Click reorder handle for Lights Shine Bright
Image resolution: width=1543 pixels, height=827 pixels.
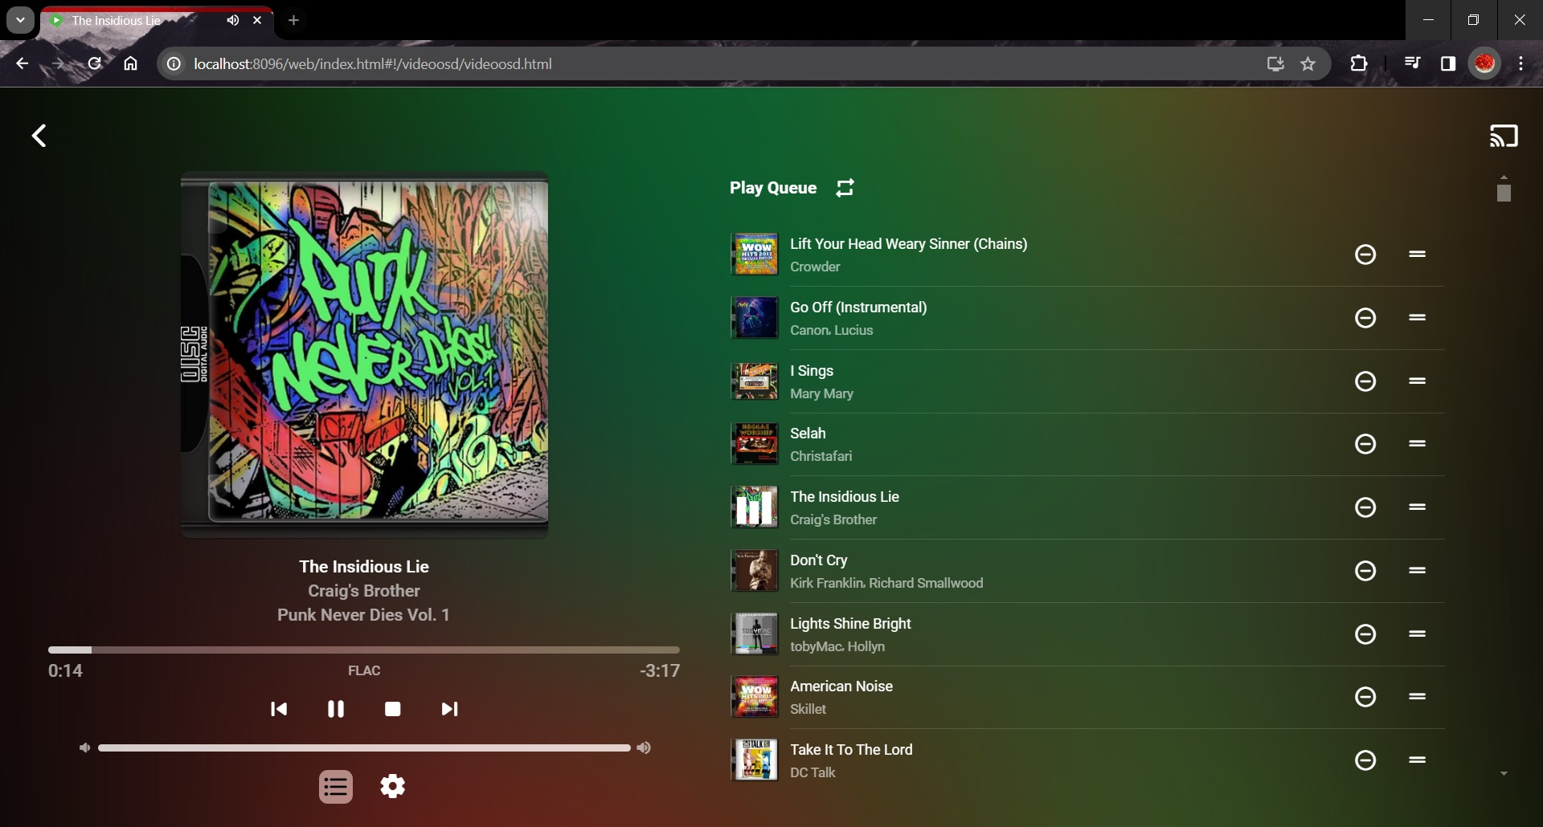[x=1418, y=634]
